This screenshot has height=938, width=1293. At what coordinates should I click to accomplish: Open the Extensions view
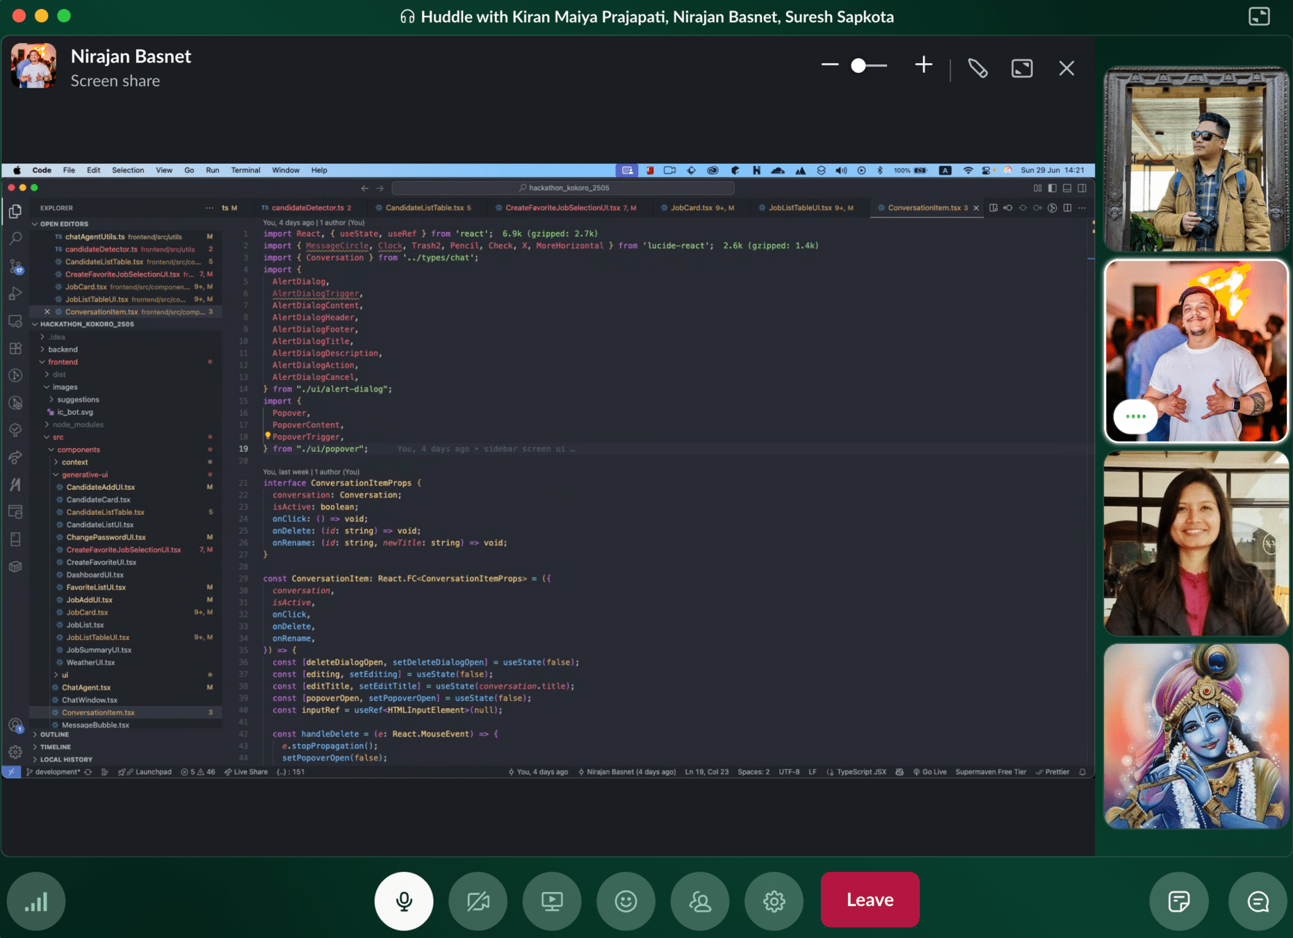point(15,348)
